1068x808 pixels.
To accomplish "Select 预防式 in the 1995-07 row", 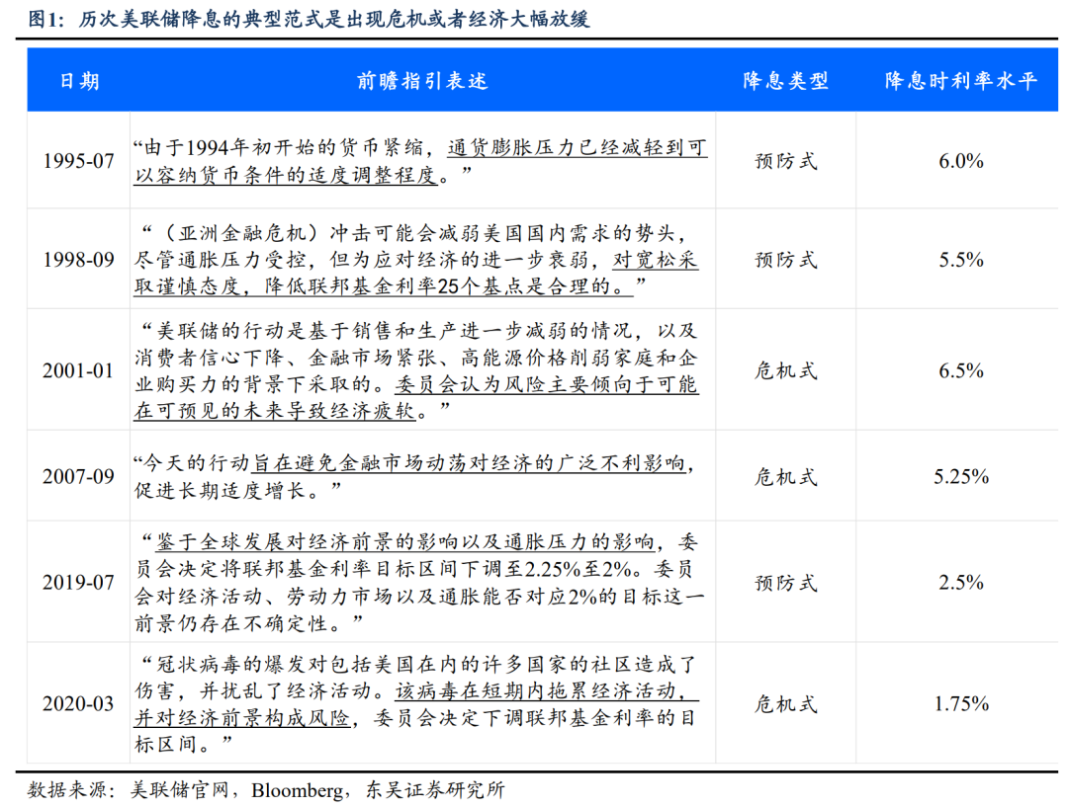I will tap(786, 161).
